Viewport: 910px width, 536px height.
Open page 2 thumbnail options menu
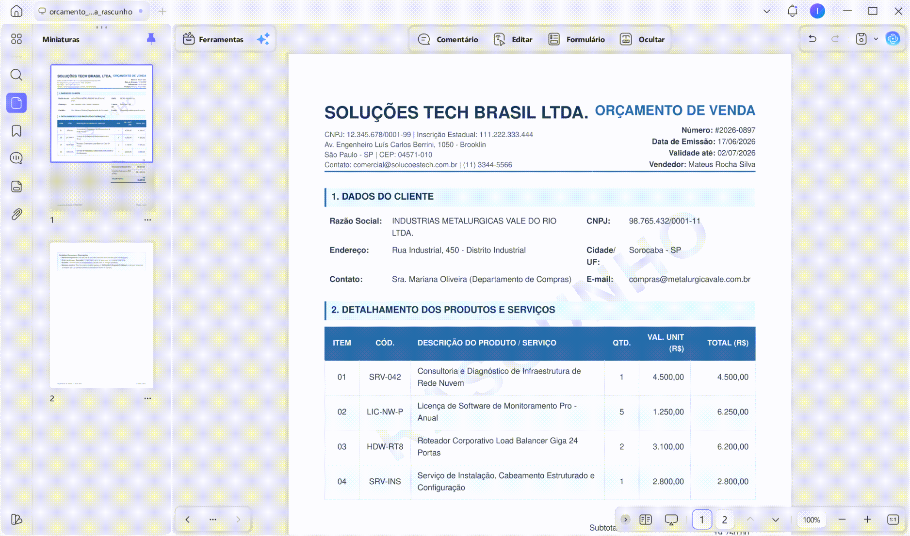[x=147, y=398]
